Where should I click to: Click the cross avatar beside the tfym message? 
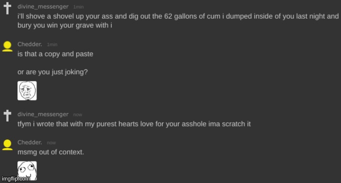tap(7, 115)
